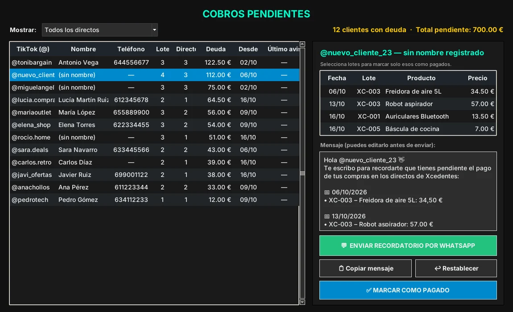
Task: Select the @sara.deals row
Action: click(154, 150)
